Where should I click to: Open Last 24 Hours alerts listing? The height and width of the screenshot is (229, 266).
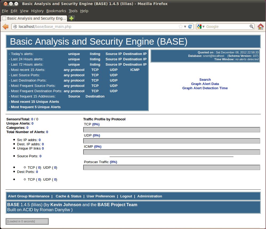tap(95, 59)
